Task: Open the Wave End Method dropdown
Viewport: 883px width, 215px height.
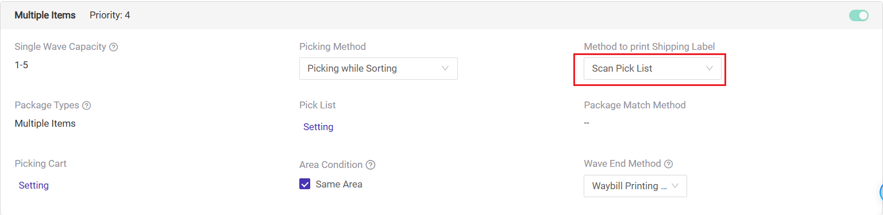Action: [635, 186]
